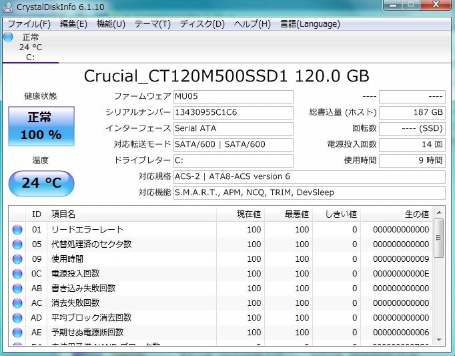Click the 項目名 column header
The height and width of the screenshot is (356, 455).
pos(132,214)
